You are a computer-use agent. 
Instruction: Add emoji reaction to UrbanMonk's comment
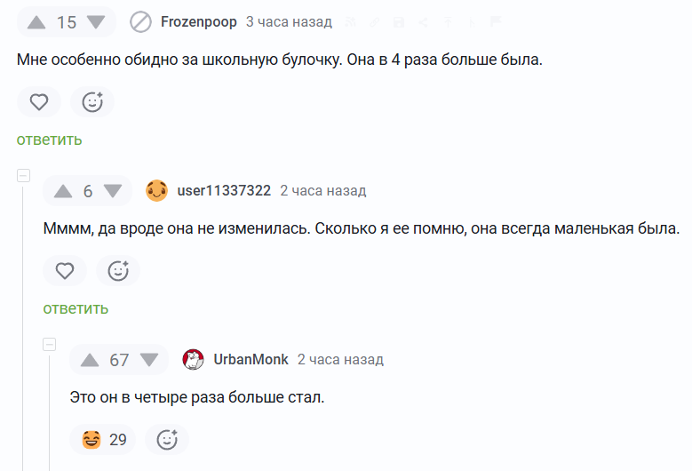[167, 440]
